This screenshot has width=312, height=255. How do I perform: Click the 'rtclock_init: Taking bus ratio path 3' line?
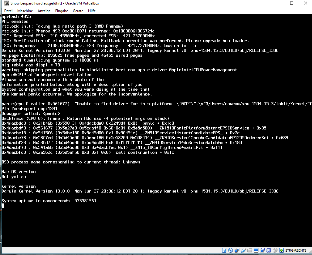click(62, 26)
